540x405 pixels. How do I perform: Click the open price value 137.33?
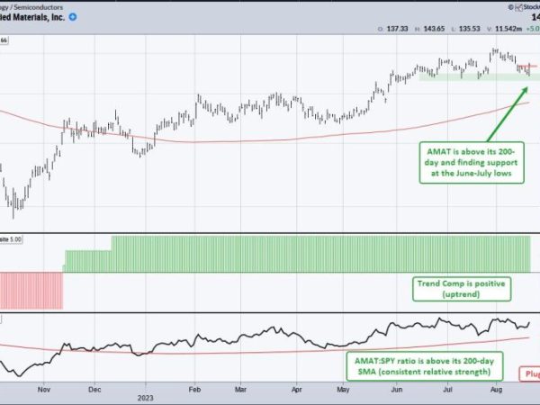[397, 29]
